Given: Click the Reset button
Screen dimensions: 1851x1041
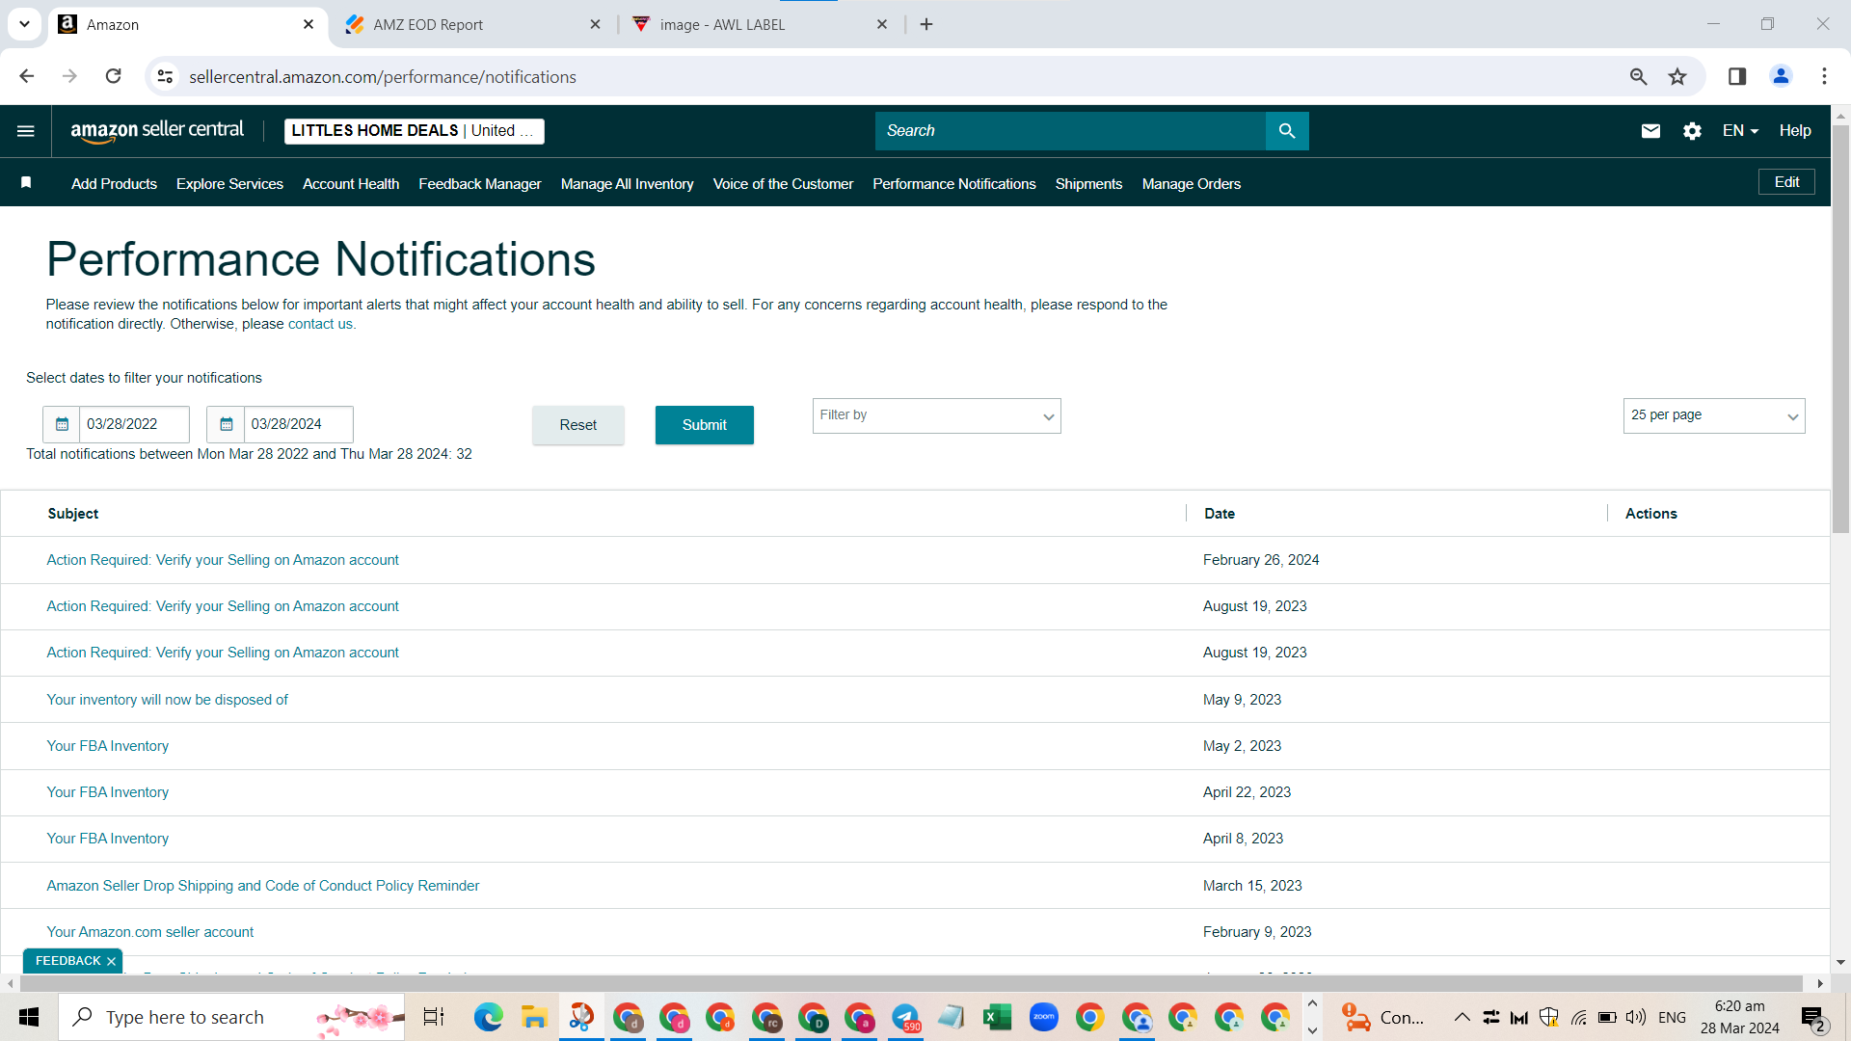Looking at the screenshot, I should point(577,425).
